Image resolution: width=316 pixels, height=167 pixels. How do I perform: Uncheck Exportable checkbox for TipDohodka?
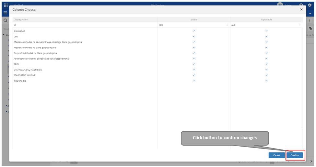(266, 81)
